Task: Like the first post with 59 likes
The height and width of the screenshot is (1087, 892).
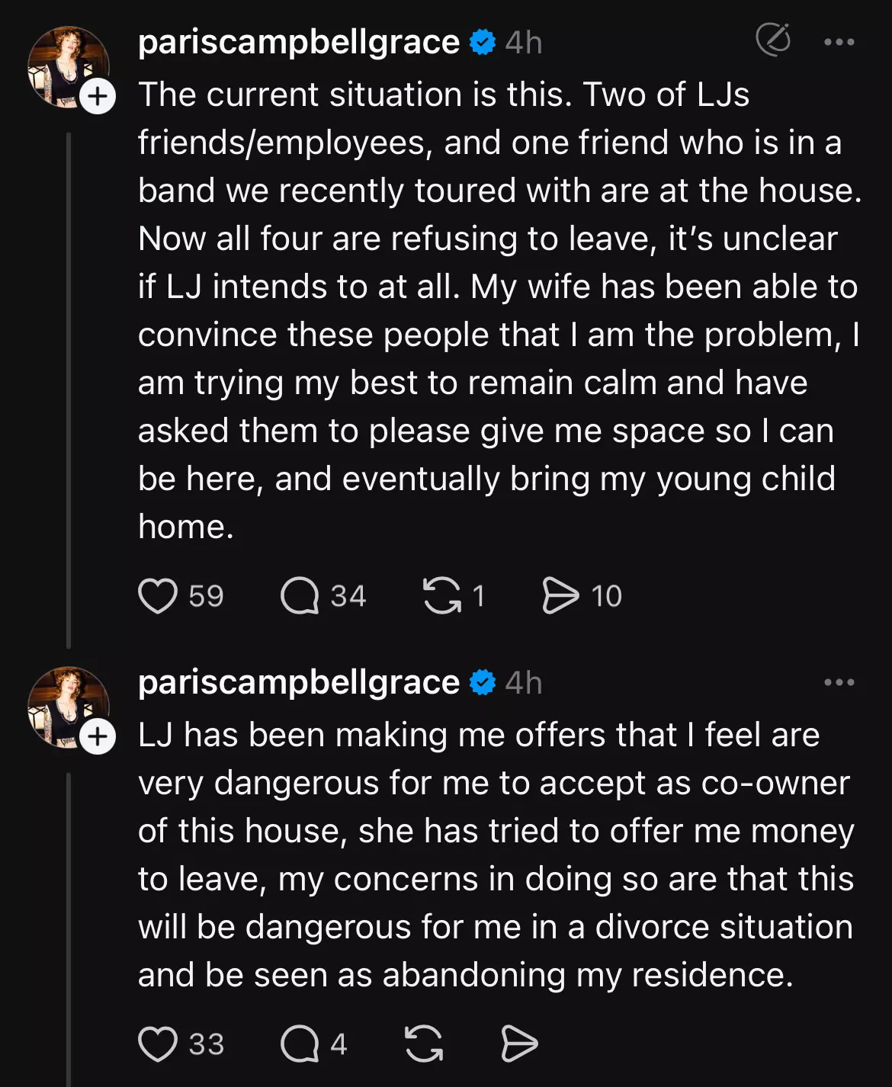Action: pos(158,596)
